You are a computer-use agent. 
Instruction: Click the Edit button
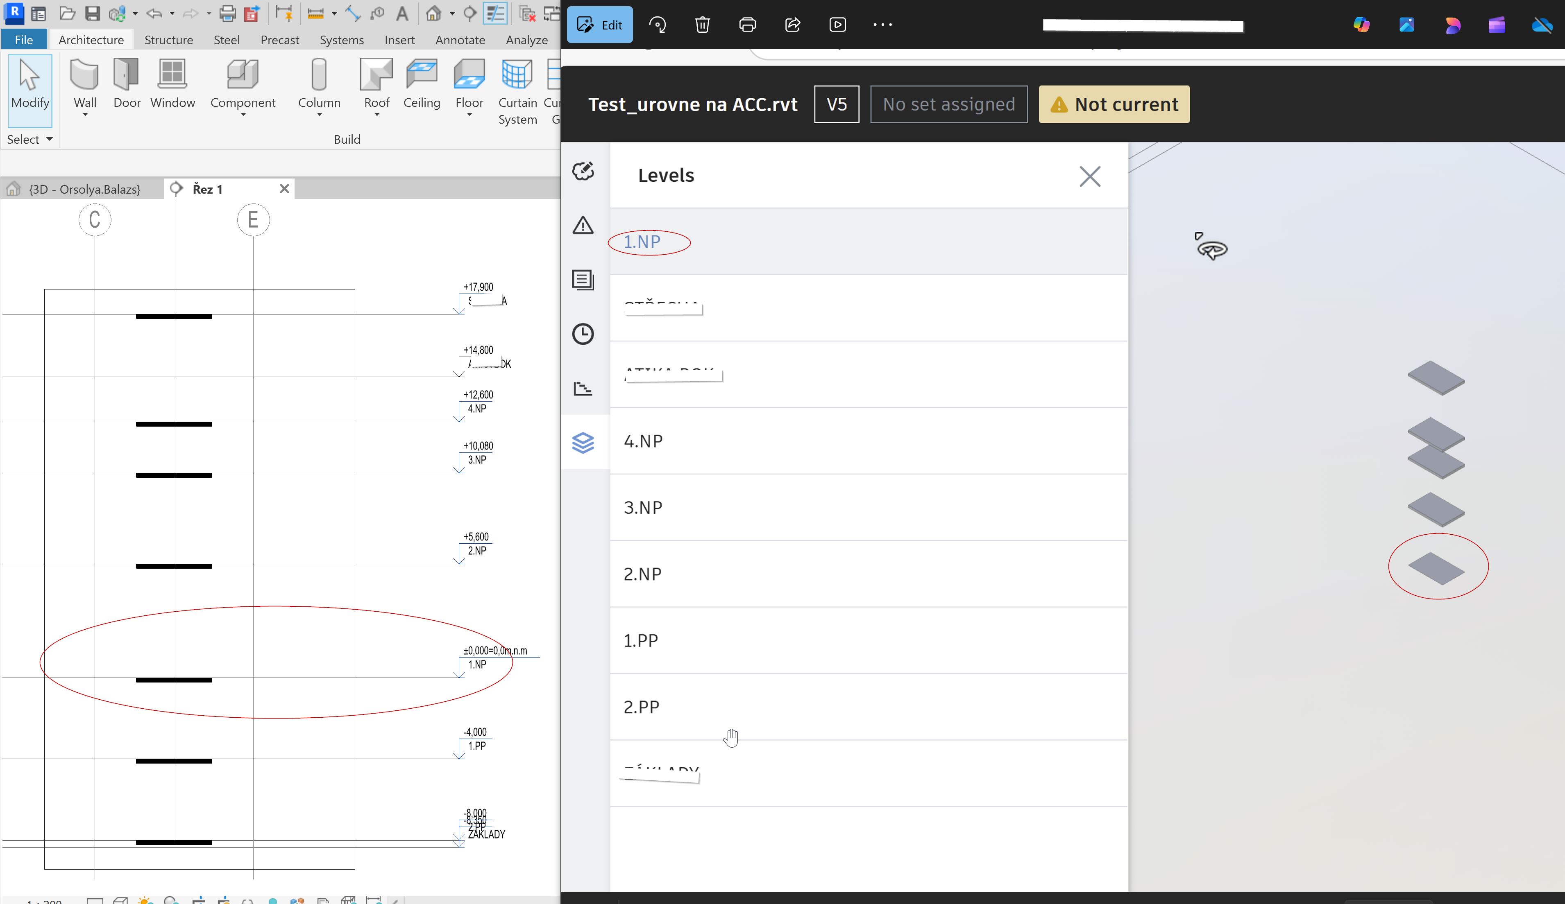point(599,25)
